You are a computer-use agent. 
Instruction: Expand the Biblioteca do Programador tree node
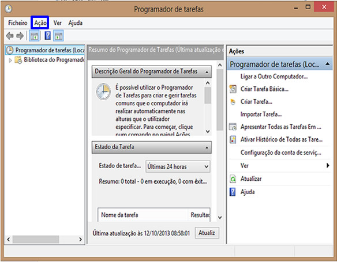[10, 60]
